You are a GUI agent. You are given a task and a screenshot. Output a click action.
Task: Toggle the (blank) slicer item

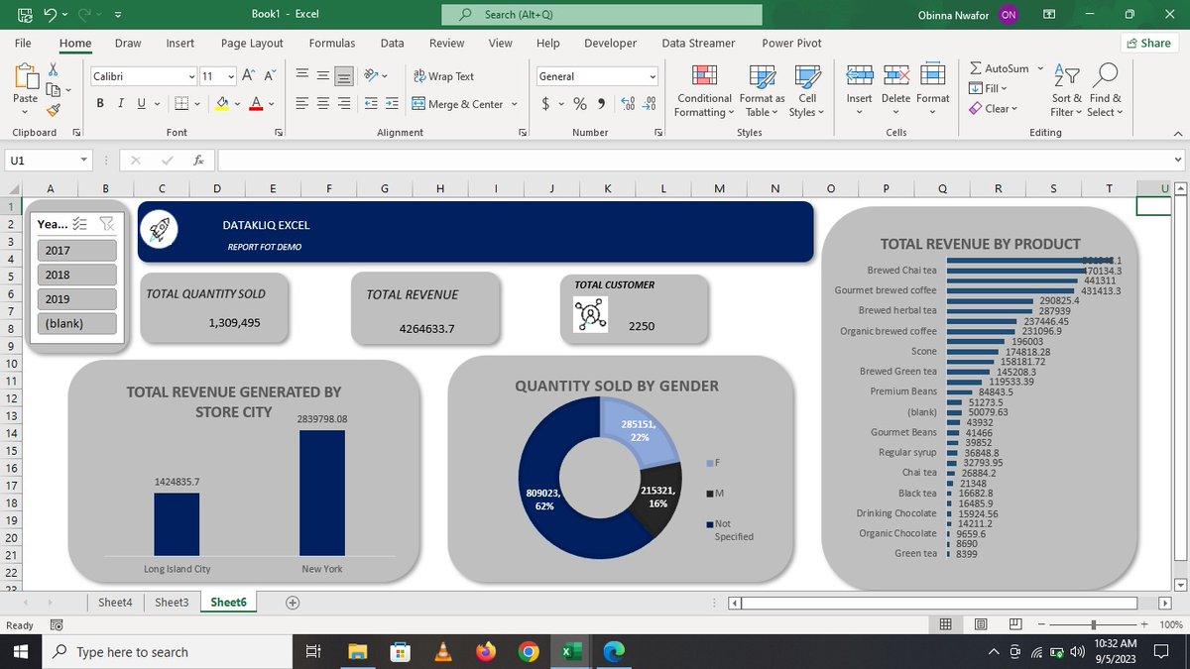[76, 323]
